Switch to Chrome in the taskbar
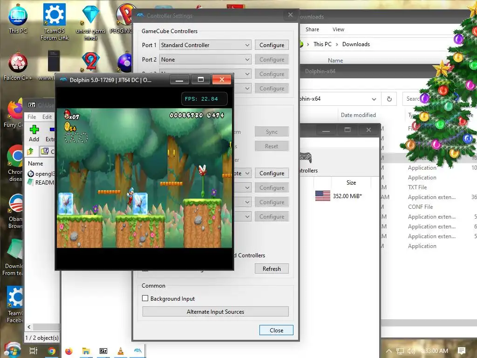477x358 pixels. [x=51, y=351]
